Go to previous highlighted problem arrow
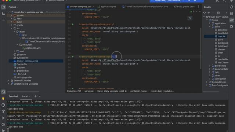Screen dimensions: 235x132 click(x=196, y=11)
